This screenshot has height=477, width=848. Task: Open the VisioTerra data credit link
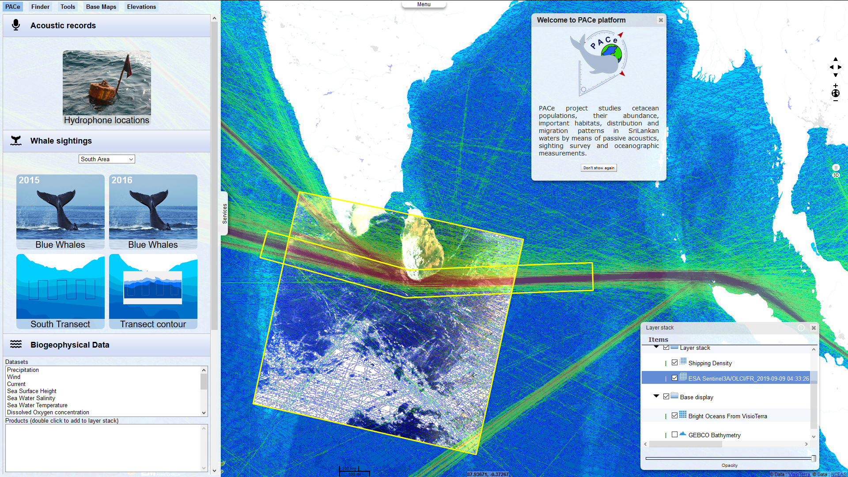pyautogui.click(x=799, y=474)
